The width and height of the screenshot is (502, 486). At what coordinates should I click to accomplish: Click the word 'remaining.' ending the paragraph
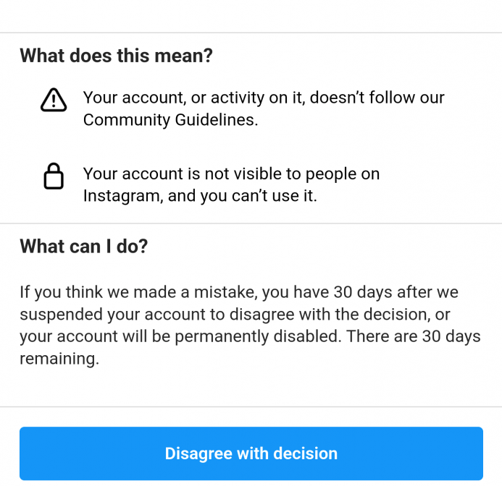59,359
